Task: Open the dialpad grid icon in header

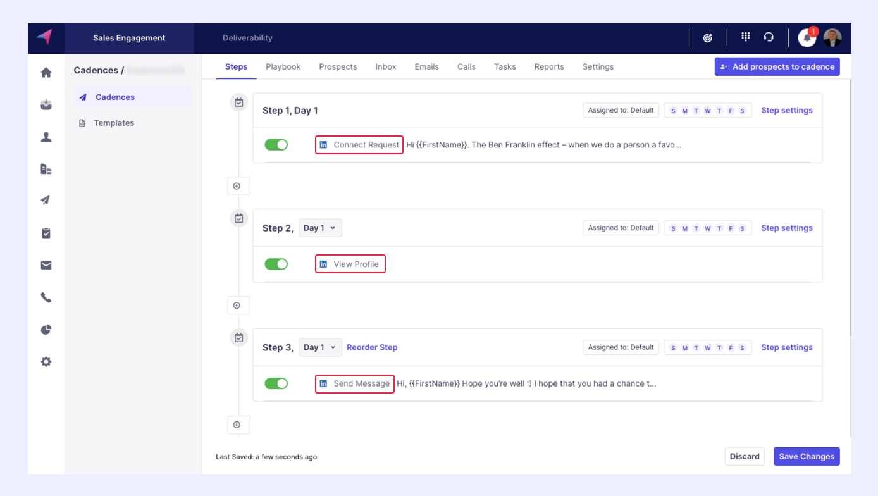Action: point(746,37)
